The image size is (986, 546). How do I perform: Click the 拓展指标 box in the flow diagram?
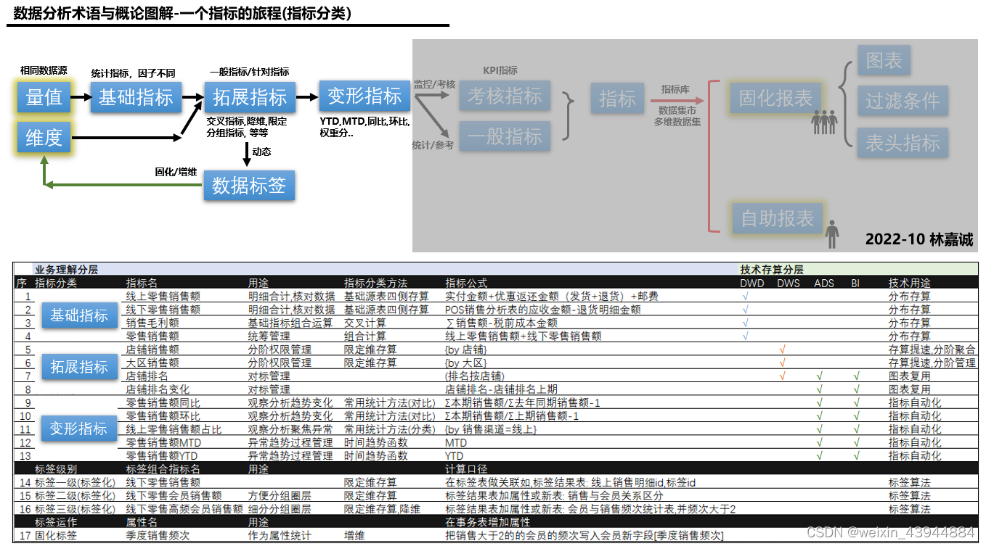(x=250, y=97)
